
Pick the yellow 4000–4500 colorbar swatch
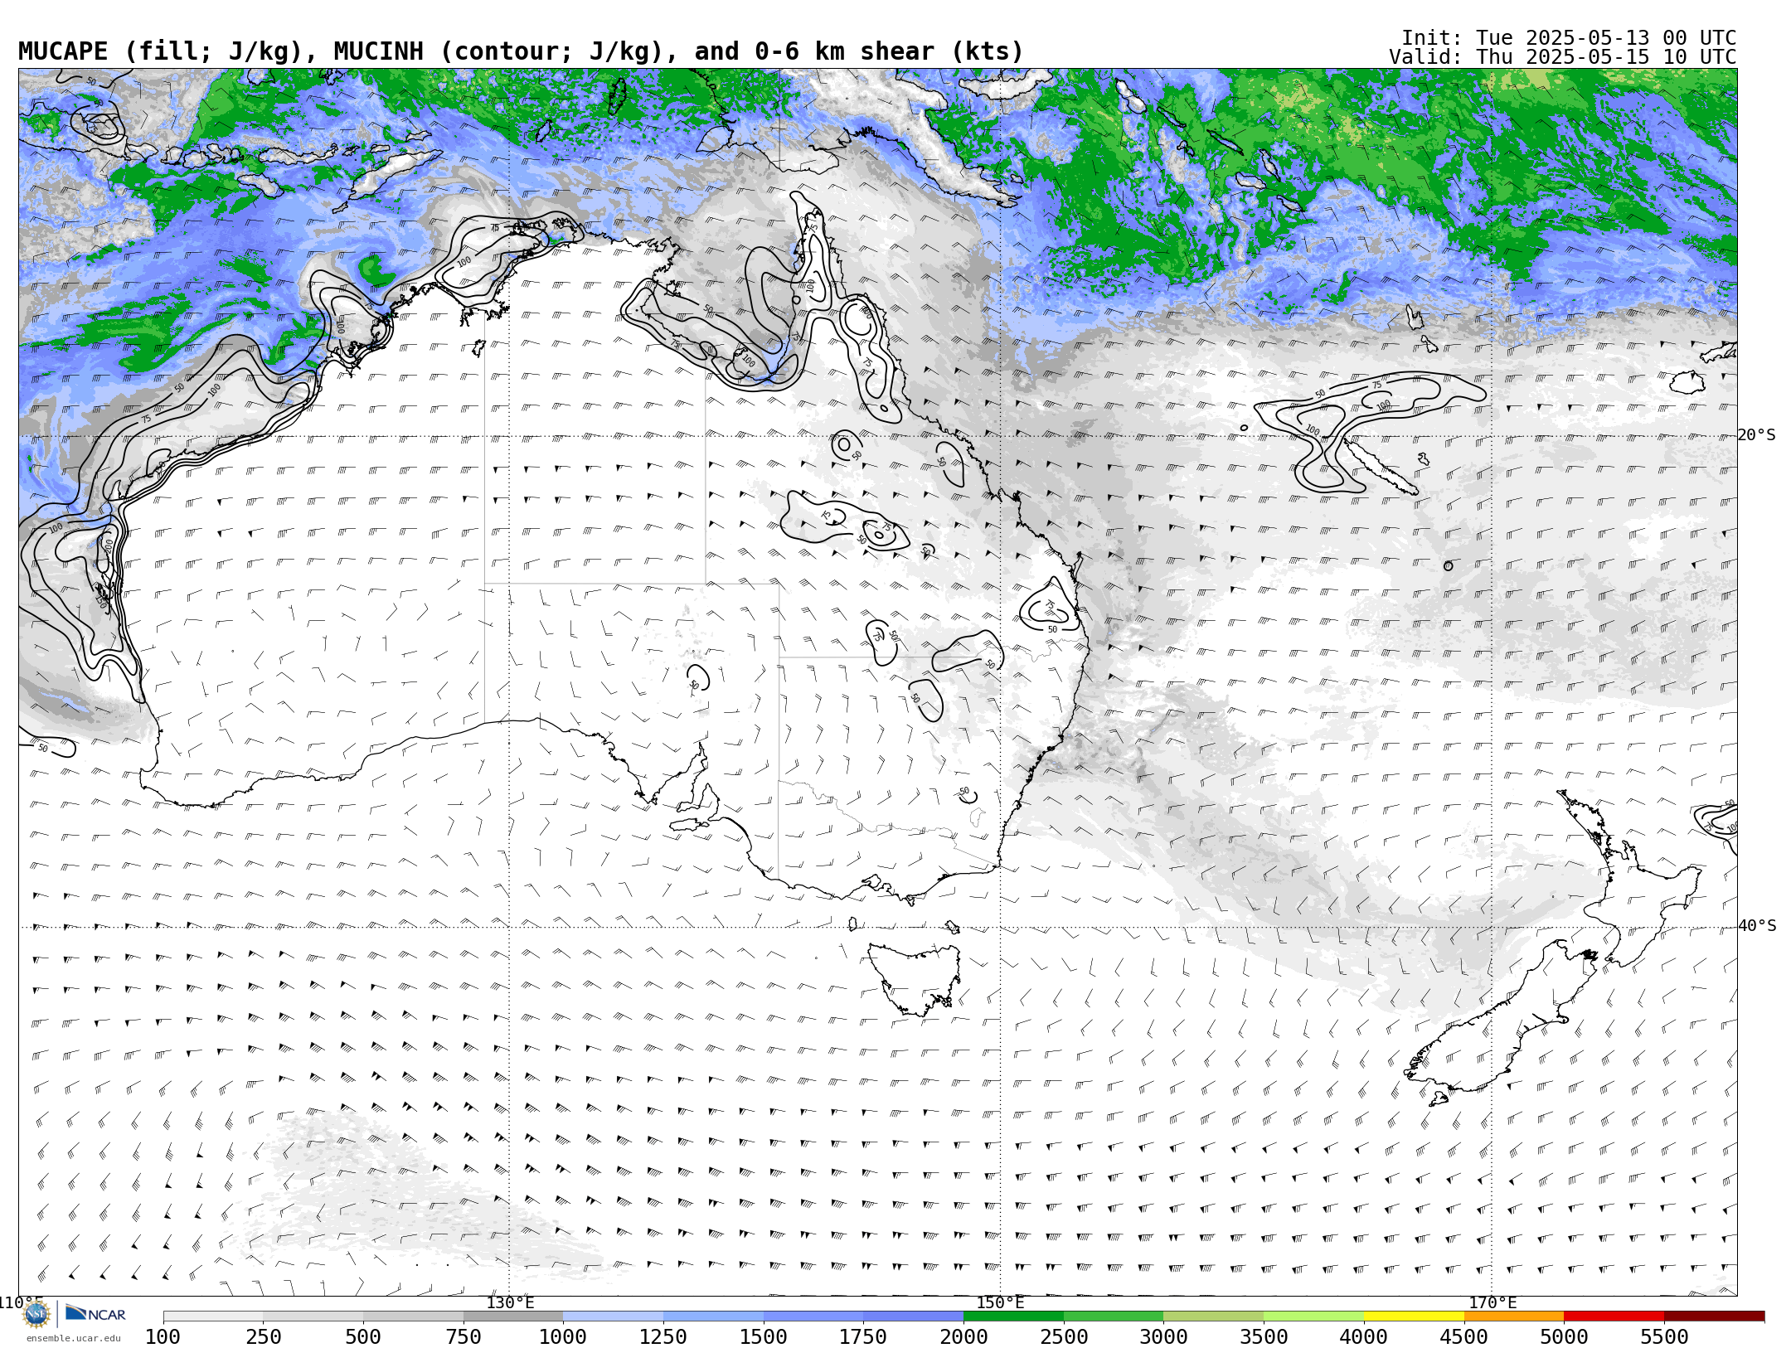click(x=1414, y=1316)
